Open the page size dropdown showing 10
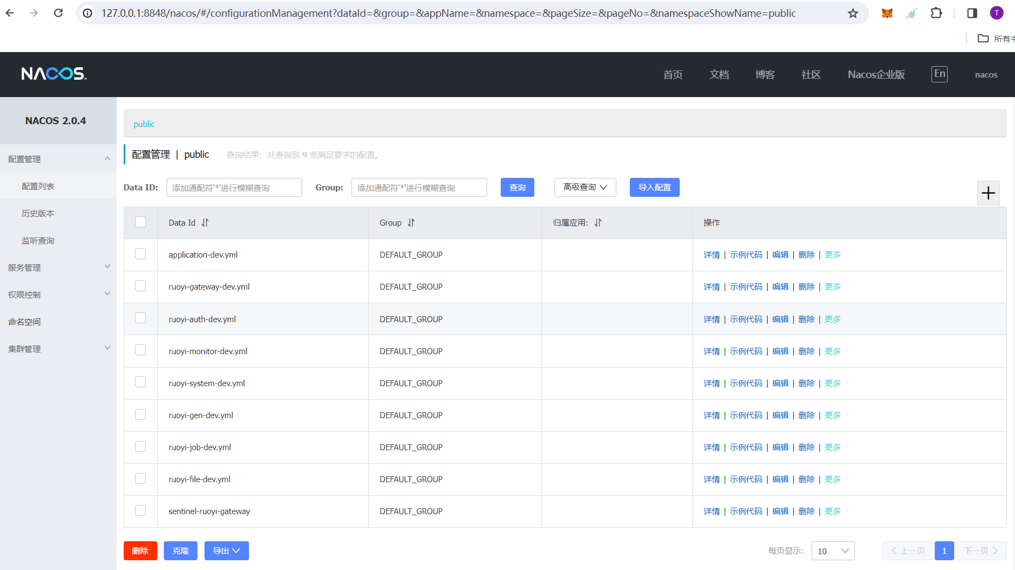Screen dimensions: 1015x570 (x=833, y=551)
